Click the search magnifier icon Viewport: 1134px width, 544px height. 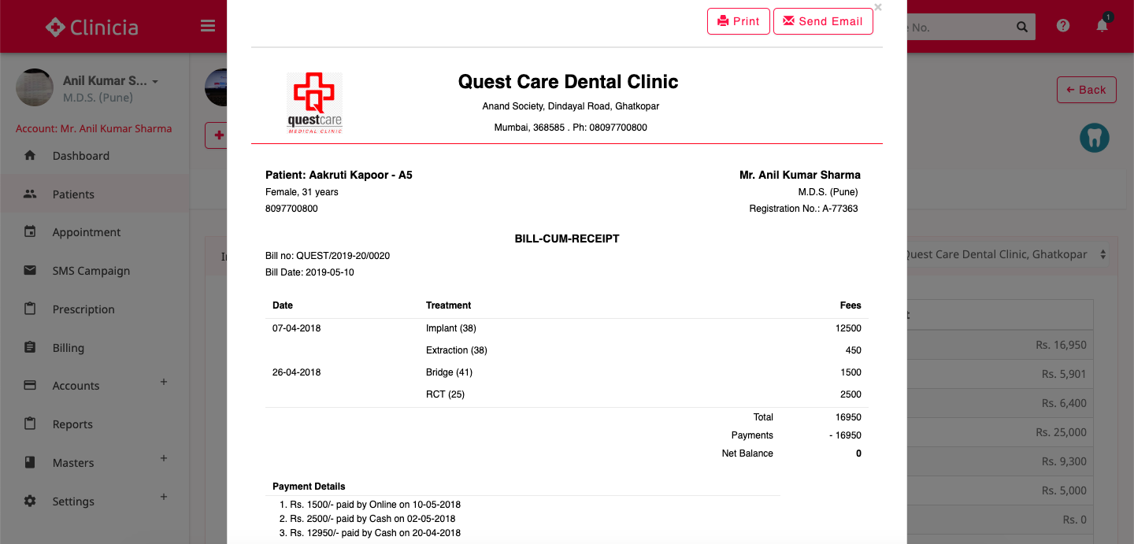pos(1021,26)
